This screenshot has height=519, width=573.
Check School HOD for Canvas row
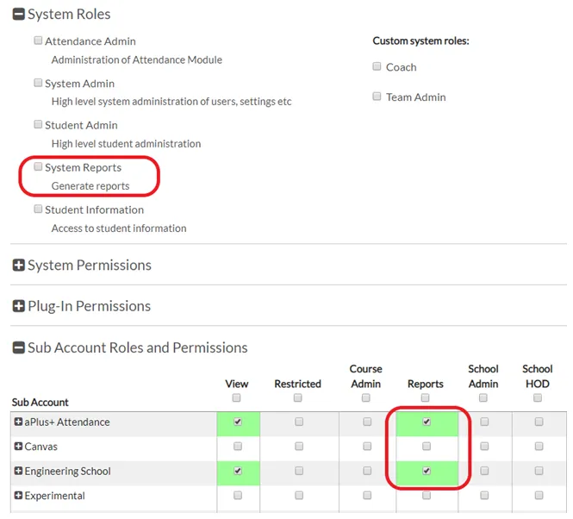(539, 447)
